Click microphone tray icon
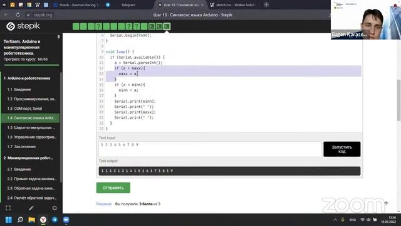The image size is (401, 226). pos(343,220)
